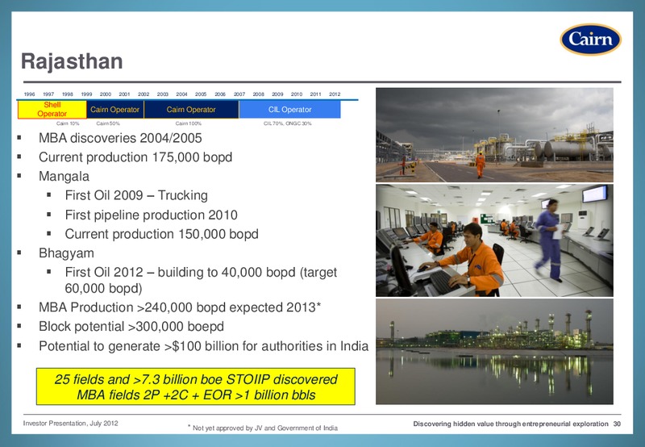Open the control room photo
Image resolution: width=645 pixels, height=447 pixels.
pos(494,240)
